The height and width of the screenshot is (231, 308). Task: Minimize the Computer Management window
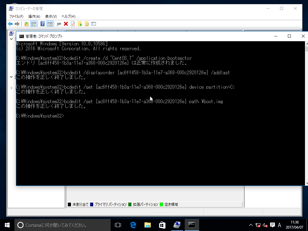click(268, 8)
